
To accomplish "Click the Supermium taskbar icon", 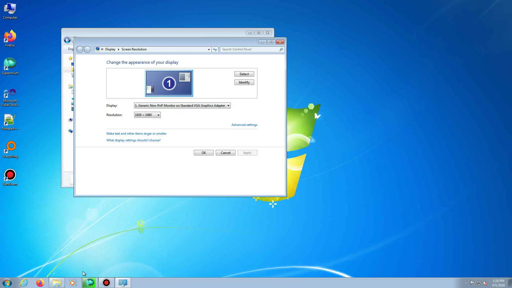I will 90,283.
